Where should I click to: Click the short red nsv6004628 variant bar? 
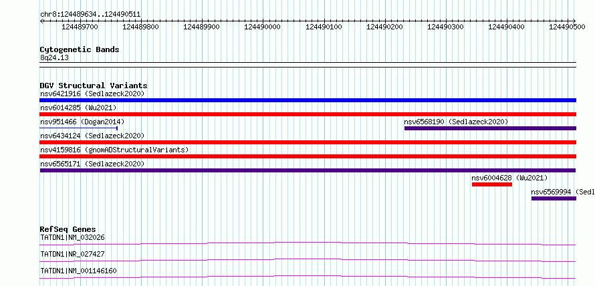[x=492, y=184]
